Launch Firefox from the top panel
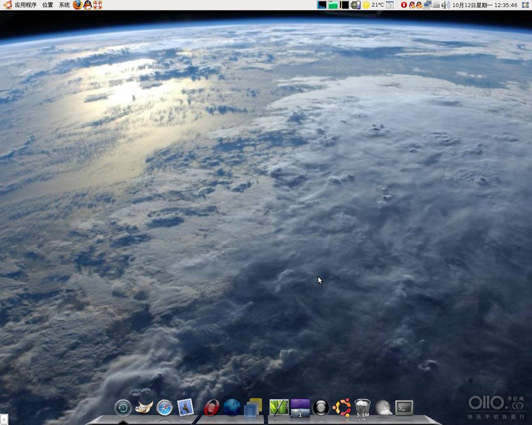The image size is (532, 425). pyautogui.click(x=77, y=5)
